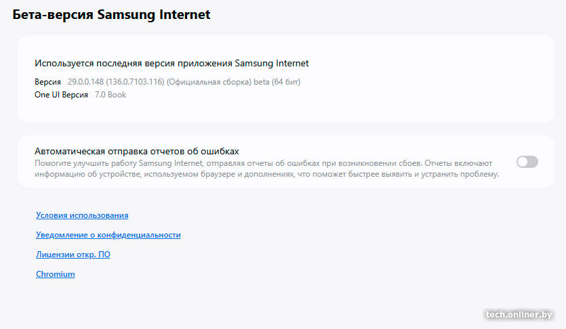
Task: Click the Chromium link
Action: coord(55,274)
